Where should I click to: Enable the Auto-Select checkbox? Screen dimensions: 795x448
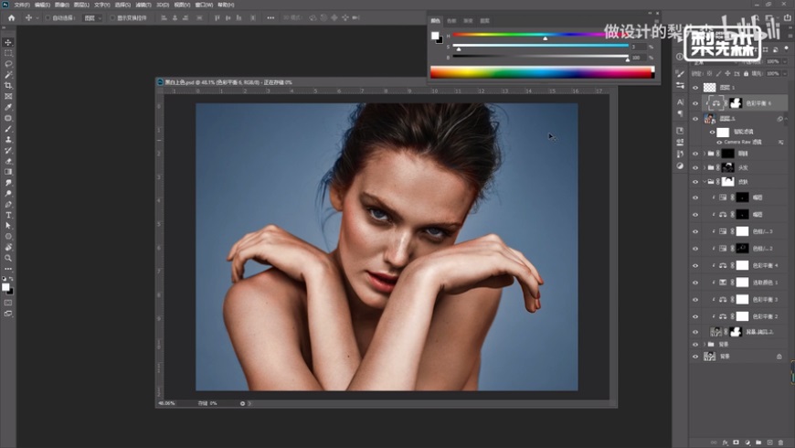pyautogui.click(x=49, y=17)
